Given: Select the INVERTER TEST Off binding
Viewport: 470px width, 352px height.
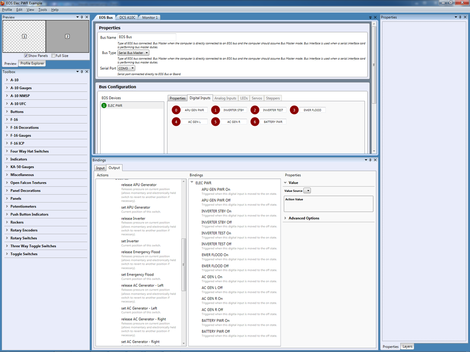Looking at the screenshot, I should 216,244.
